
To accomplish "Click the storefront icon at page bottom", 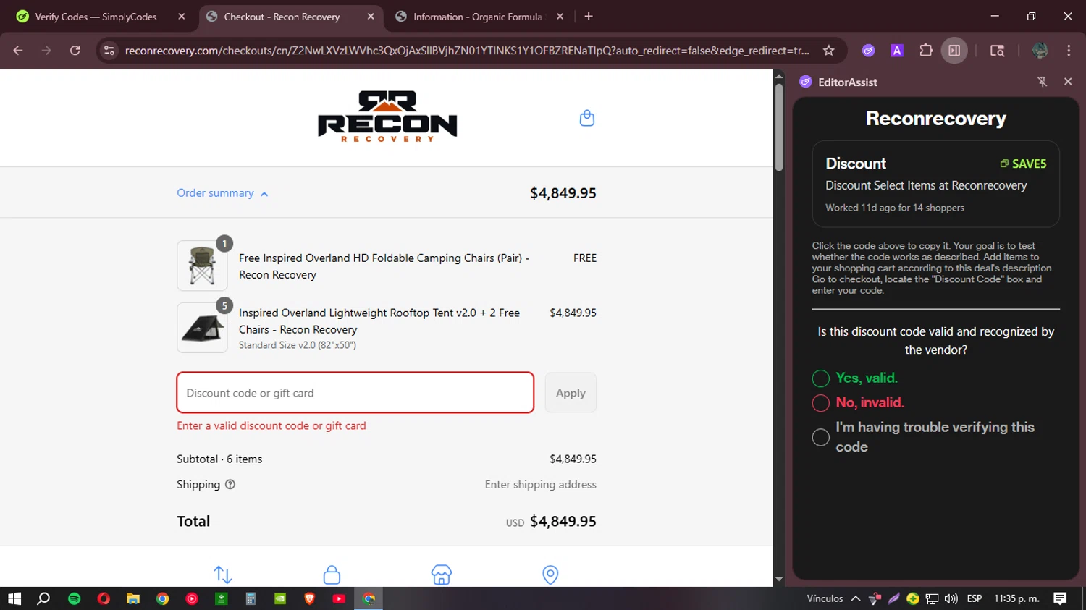I will 442,575.
